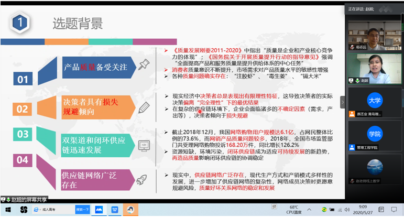Click the microphone icon next to 俞志远
Image resolution: width=404 pixels, height=217 pixels.
351,47
